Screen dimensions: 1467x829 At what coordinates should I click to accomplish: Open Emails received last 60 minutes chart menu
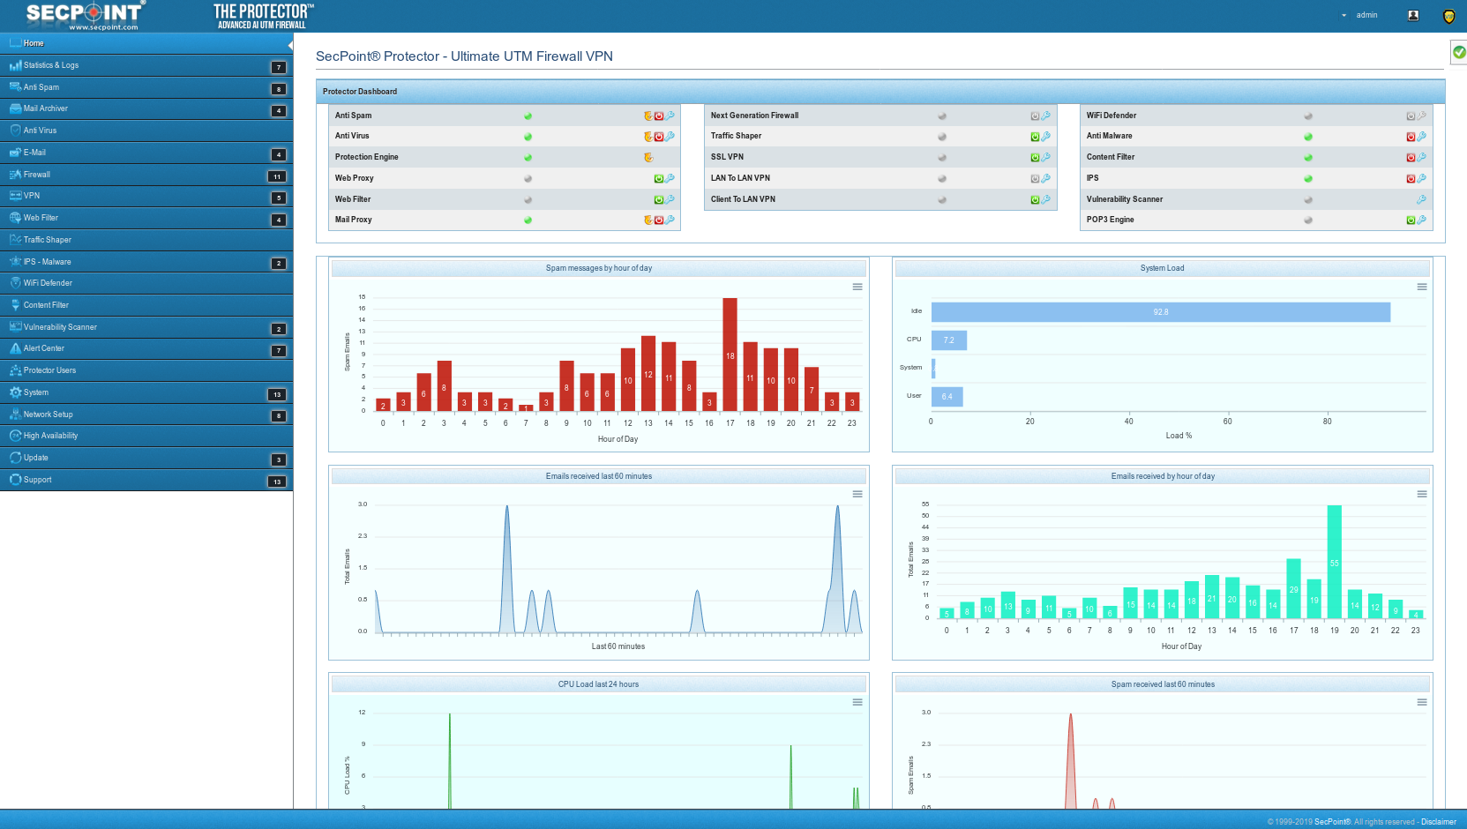pyautogui.click(x=857, y=494)
